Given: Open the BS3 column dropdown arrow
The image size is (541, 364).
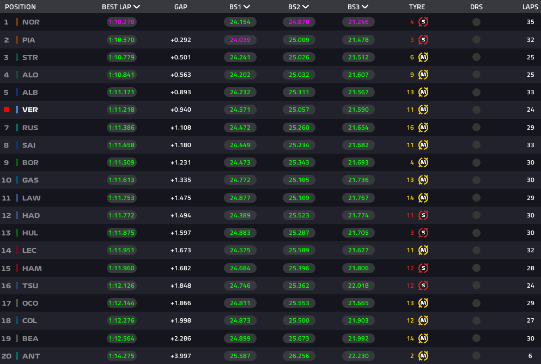Looking at the screenshot, I should pyautogui.click(x=364, y=7).
